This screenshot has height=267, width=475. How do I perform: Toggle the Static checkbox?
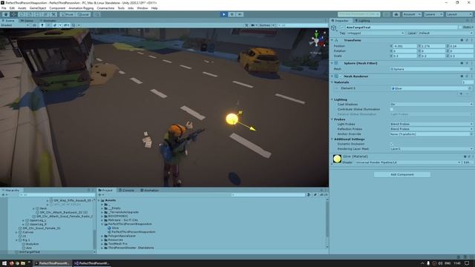460,27
